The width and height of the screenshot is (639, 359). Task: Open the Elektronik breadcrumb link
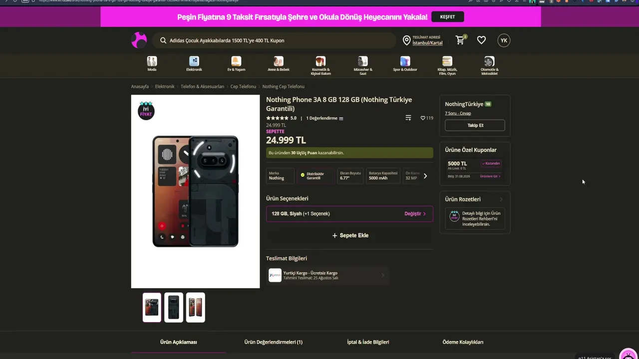165,87
